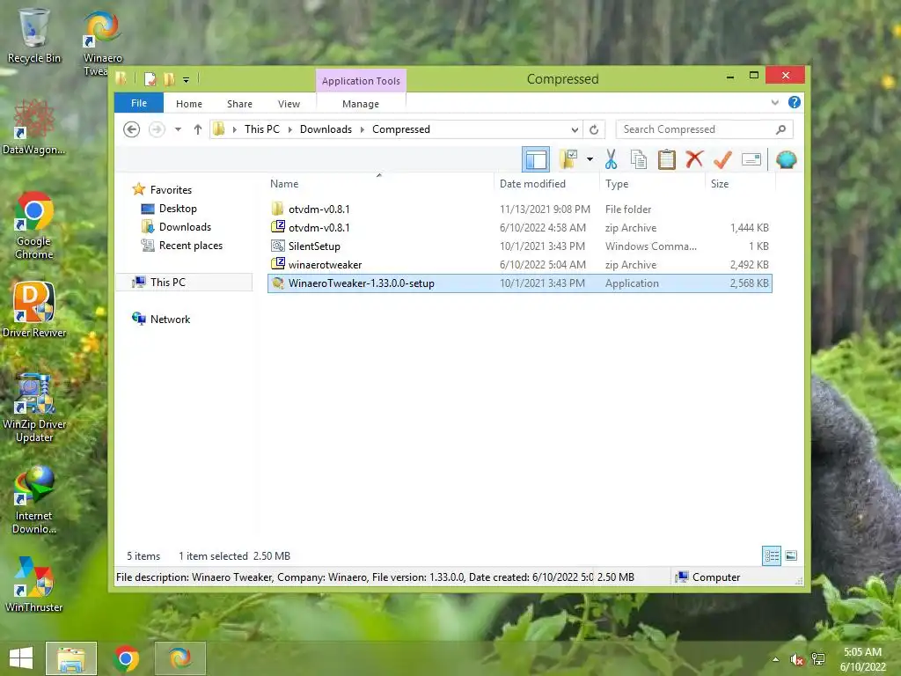Image resolution: width=901 pixels, height=676 pixels.
Task: Click the Properties icon in quick access toolbar
Action: click(150, 78)
